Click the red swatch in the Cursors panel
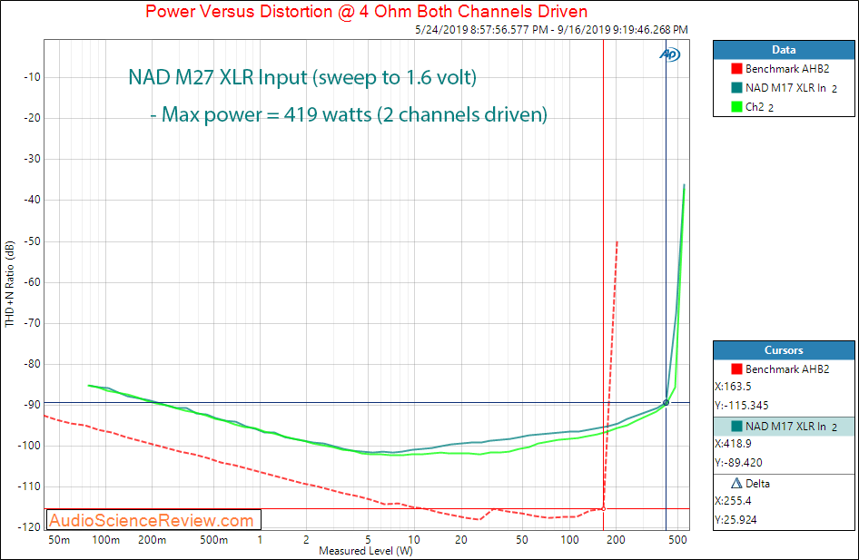 [736, 369]
